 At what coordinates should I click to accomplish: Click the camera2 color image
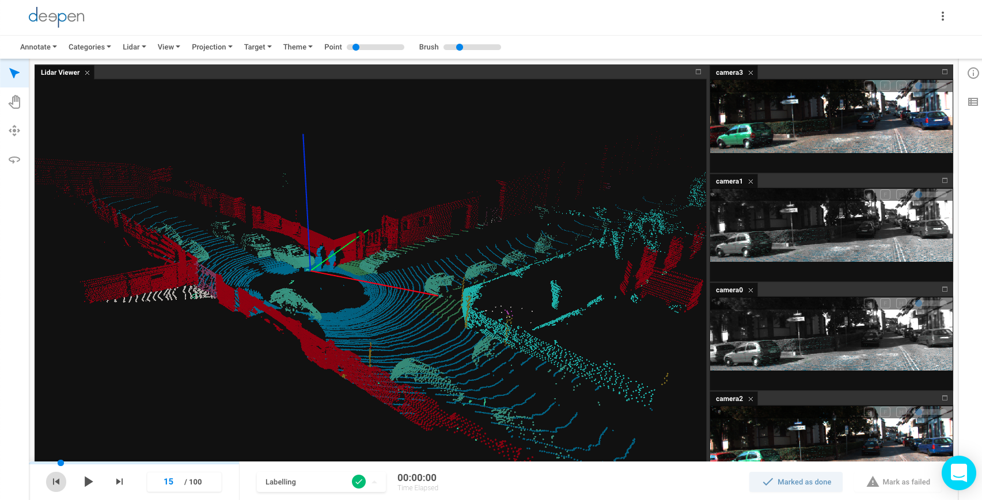pos(831,434)
